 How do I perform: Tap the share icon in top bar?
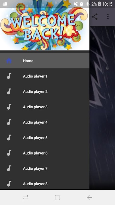[95, 17]
